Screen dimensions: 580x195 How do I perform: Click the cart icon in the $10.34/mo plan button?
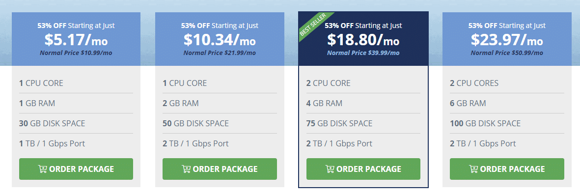click(x=186, y=169)
